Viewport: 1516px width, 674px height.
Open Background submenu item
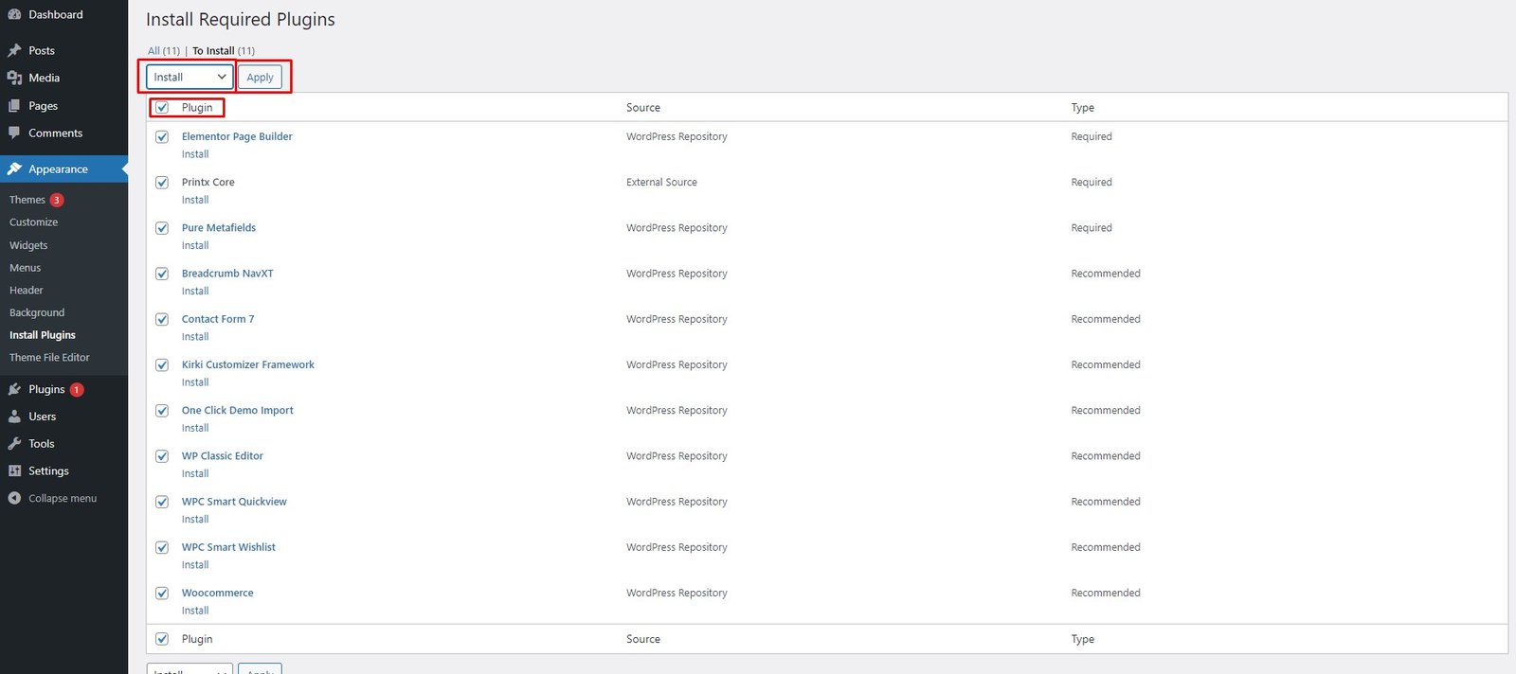(x=37, y=312)
